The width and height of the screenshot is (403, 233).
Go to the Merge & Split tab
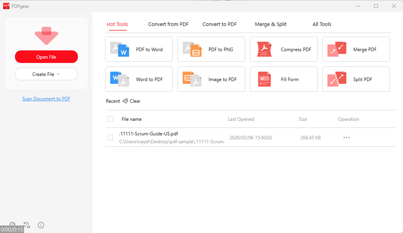[x=271, y=24]
